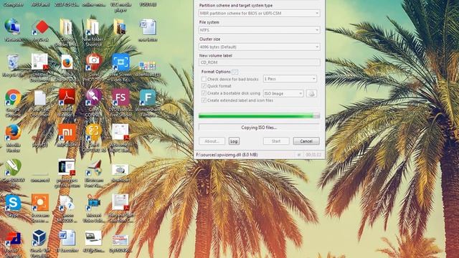Launch the Adobe Reader shortcut
The height and width of the screenshot is (258, 459).
(67, 97)
